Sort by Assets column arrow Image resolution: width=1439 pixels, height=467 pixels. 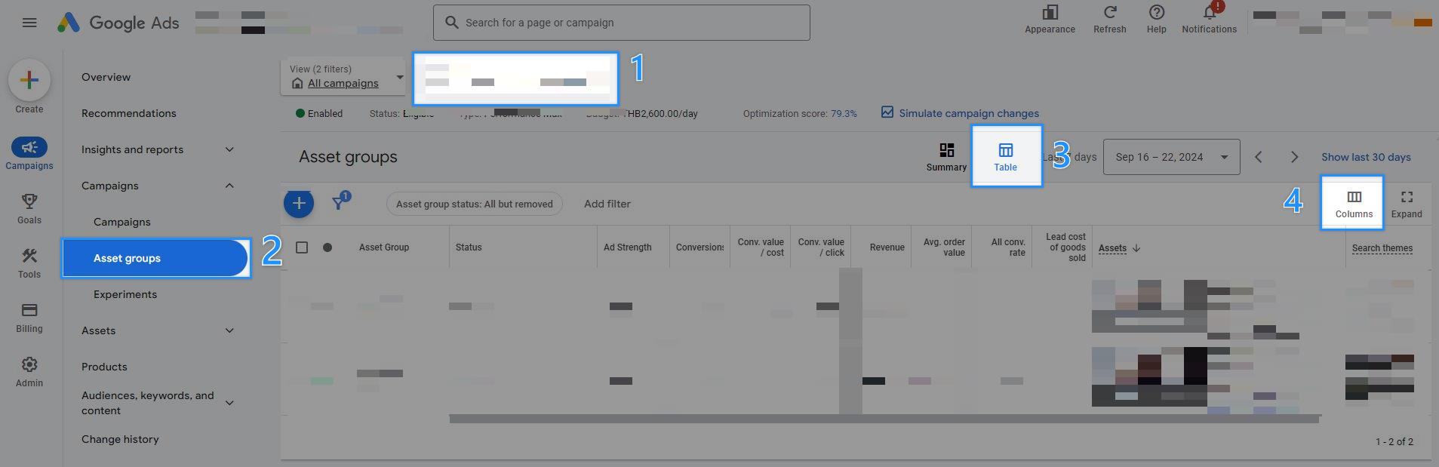tap(1136, 248)
